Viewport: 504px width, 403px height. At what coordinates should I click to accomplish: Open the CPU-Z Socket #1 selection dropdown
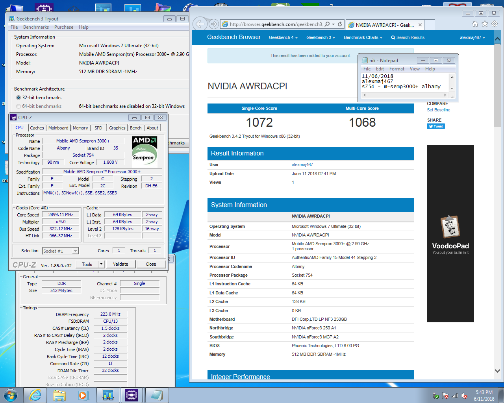click(75, 251)
